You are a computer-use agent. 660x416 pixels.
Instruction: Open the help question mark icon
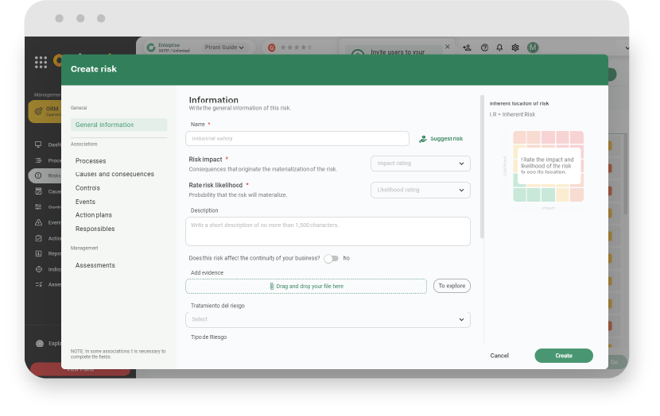pos(484,48)
